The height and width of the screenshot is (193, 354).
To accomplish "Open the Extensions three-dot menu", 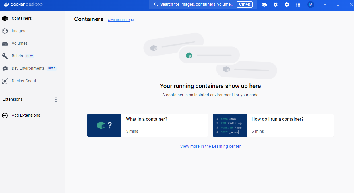I will [x=56, y=100].
